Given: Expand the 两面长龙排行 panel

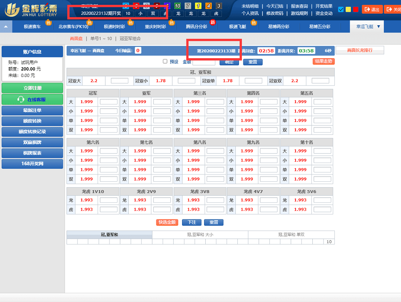Looking at the screenshot, I should coord(360,50).
